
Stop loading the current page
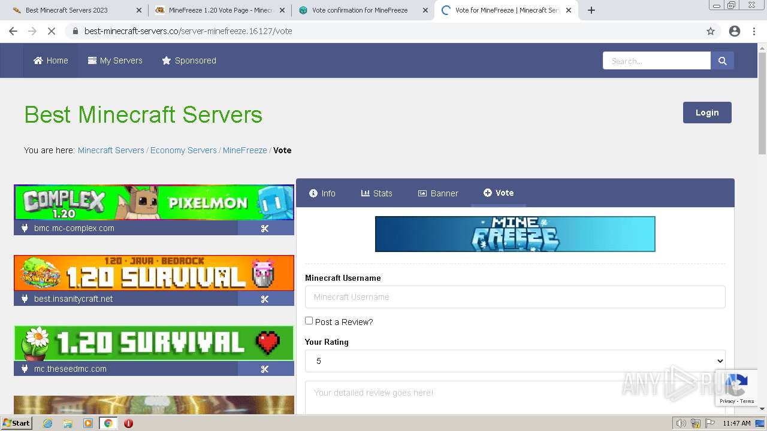pyautogui.click(x=52, y=31)
